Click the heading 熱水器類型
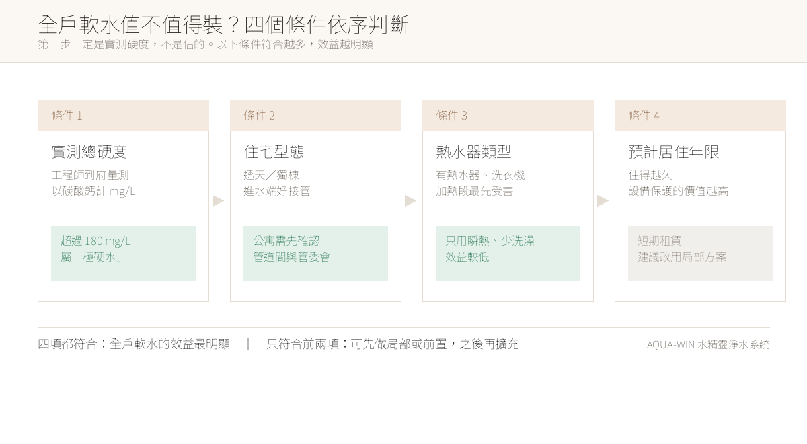 473,152
